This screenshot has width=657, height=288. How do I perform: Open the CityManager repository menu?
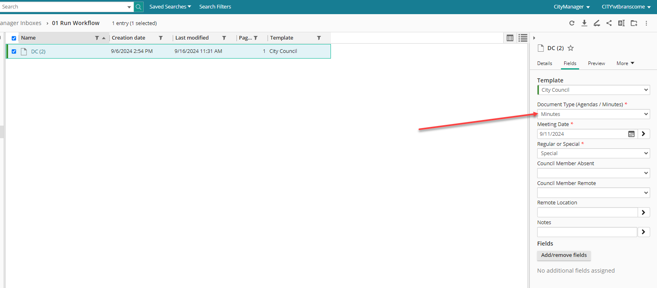coord(571,7)
